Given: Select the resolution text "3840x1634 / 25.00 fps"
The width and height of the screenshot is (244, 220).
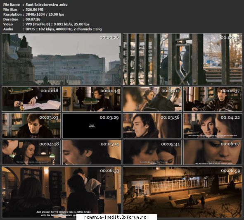Looking at the screenshot, I should [x=45, y=14].
